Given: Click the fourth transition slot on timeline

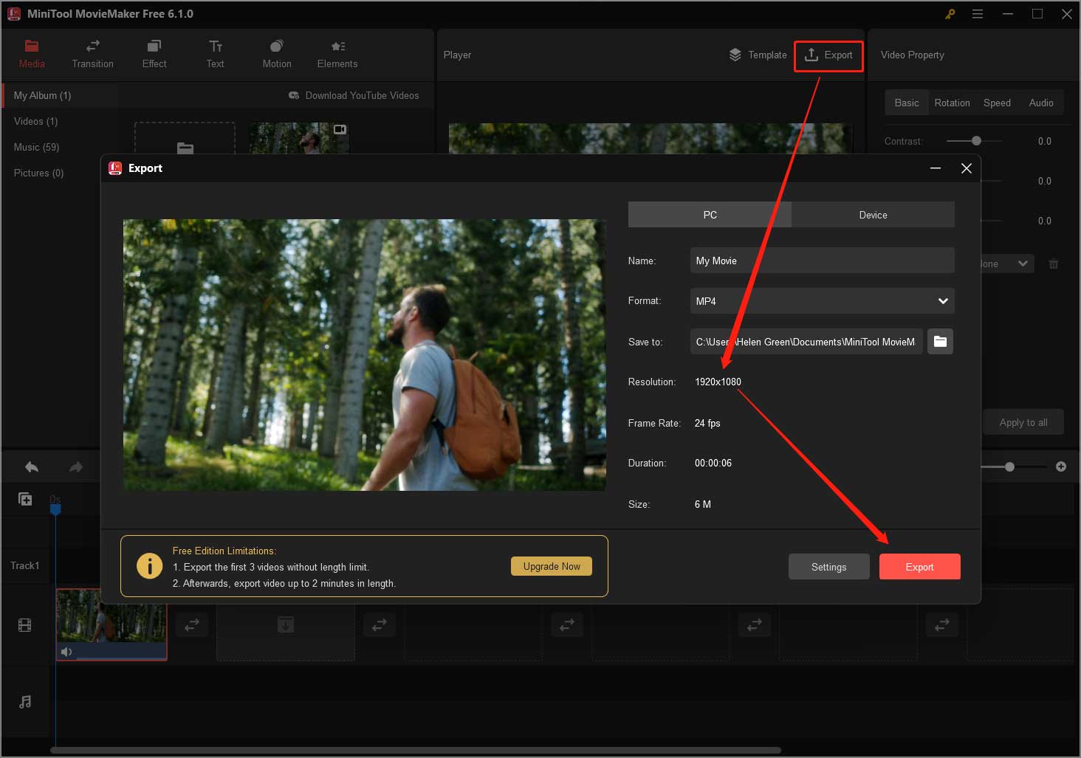Looking at the screenshot, I should point(755,624).
